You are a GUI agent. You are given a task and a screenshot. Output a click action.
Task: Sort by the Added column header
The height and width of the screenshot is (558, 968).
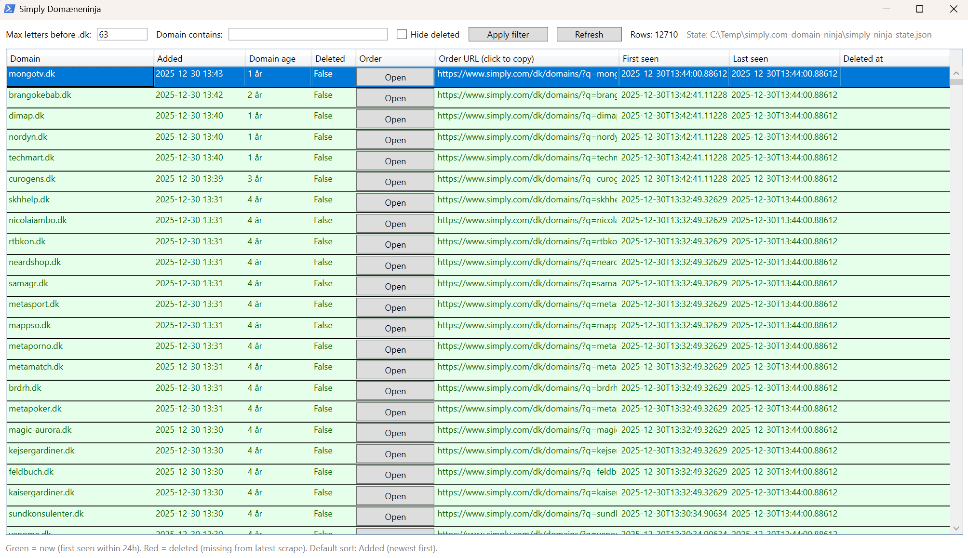[199, 58]
